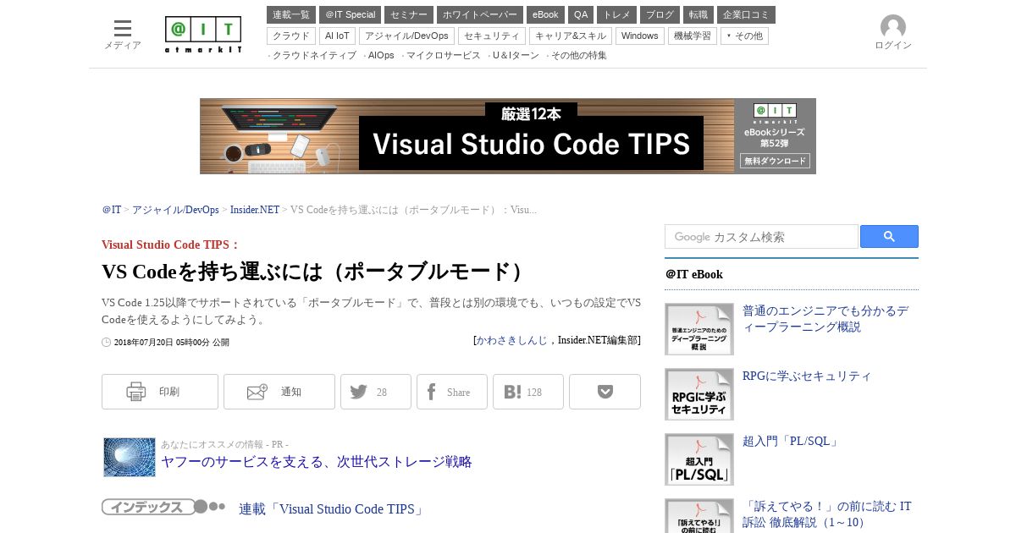1016x533 pixels.
Task: Click the @IT atmarkIT logo
Action: point(203,35)
